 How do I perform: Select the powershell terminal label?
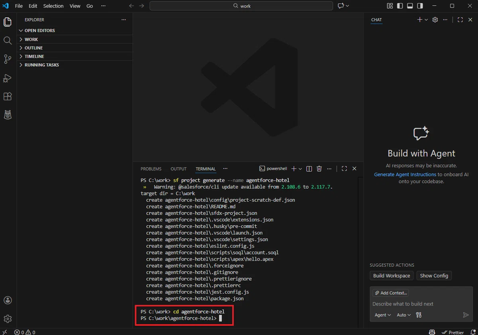(273, 169)
